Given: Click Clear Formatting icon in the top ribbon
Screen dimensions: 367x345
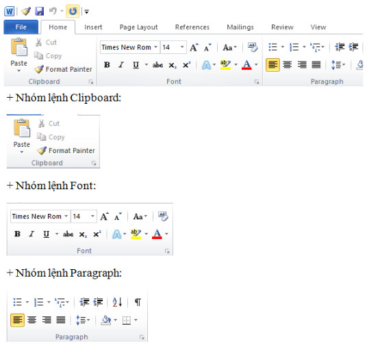Looking at the screenshot, I should tap(253, 47).
